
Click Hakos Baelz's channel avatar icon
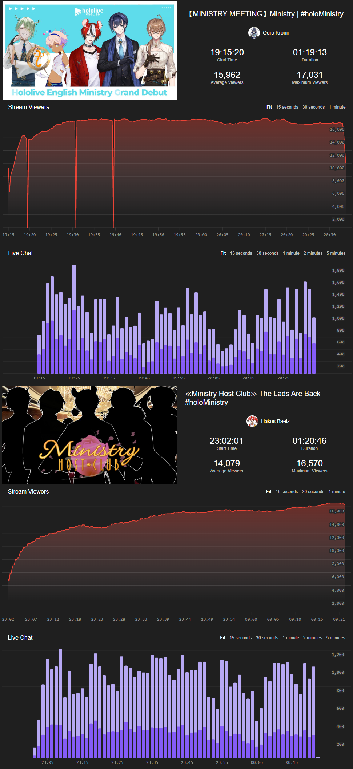[252, 421]
